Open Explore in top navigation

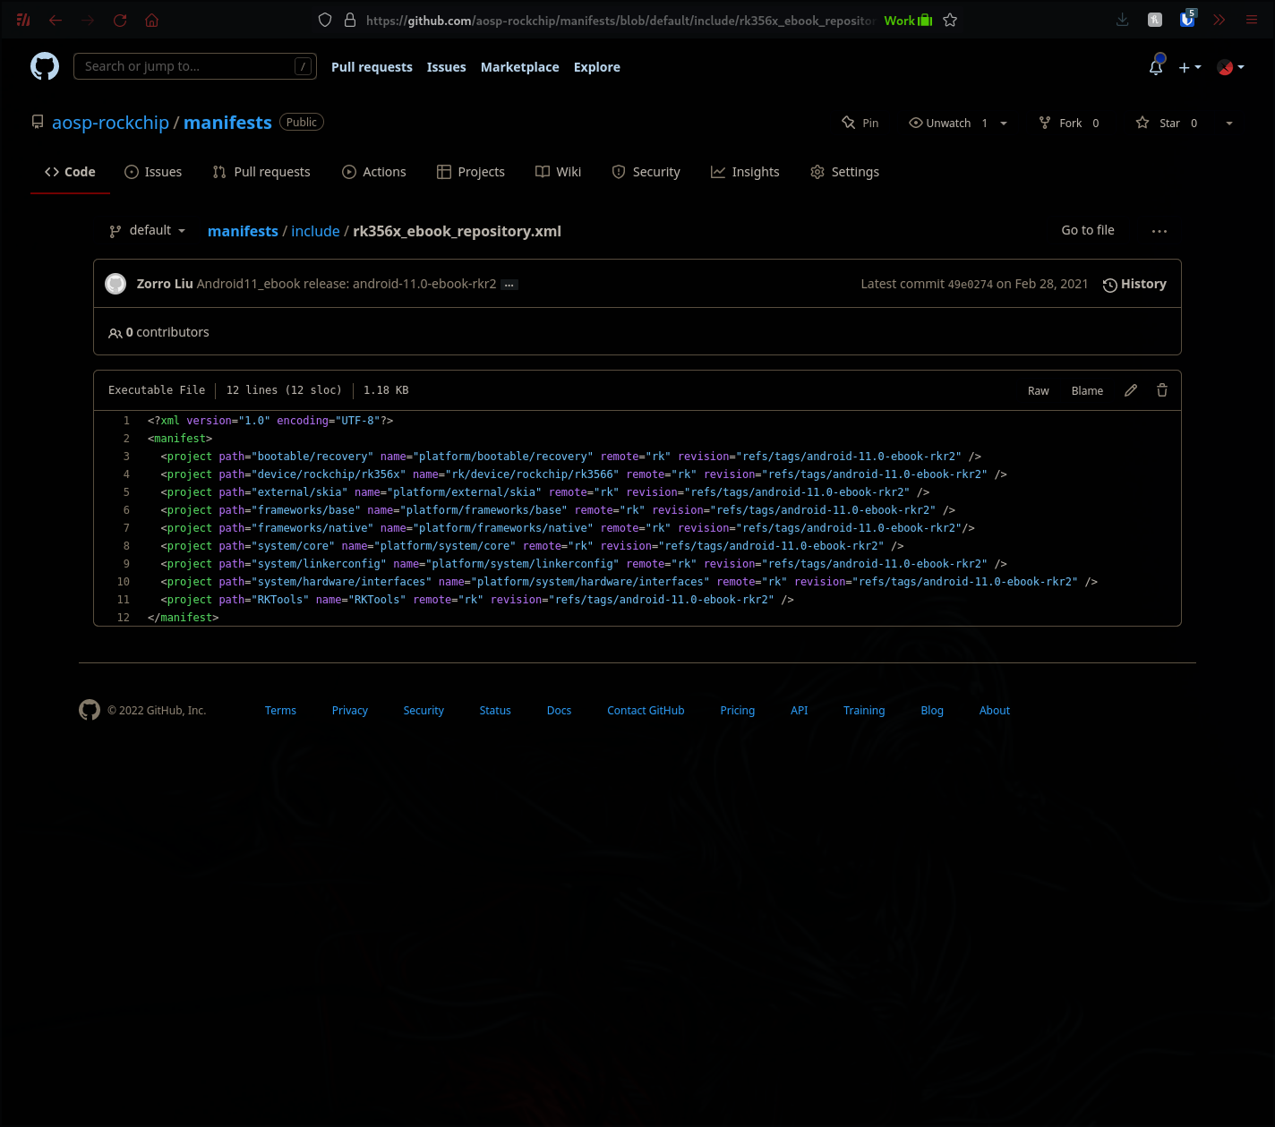click(596, 67)
